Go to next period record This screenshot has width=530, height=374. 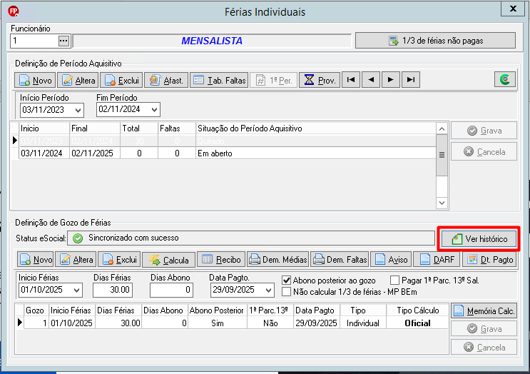(x=391, y=80)
